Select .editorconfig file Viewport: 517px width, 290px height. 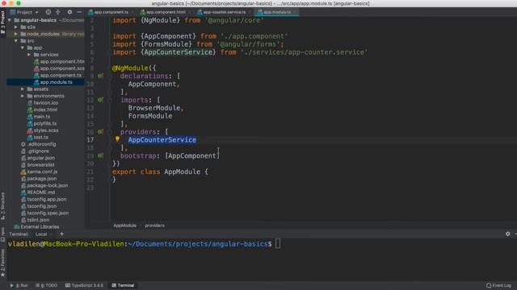pos(38,144)
